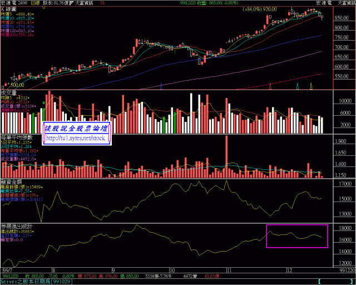Click month 8 on the time axis
This screenshot has height=285, width=356.
[x=54, y=271]
